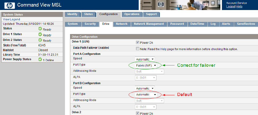Go to the System sub-tab
This screenshot has width=258, height=115.
[x=73, y=24]
